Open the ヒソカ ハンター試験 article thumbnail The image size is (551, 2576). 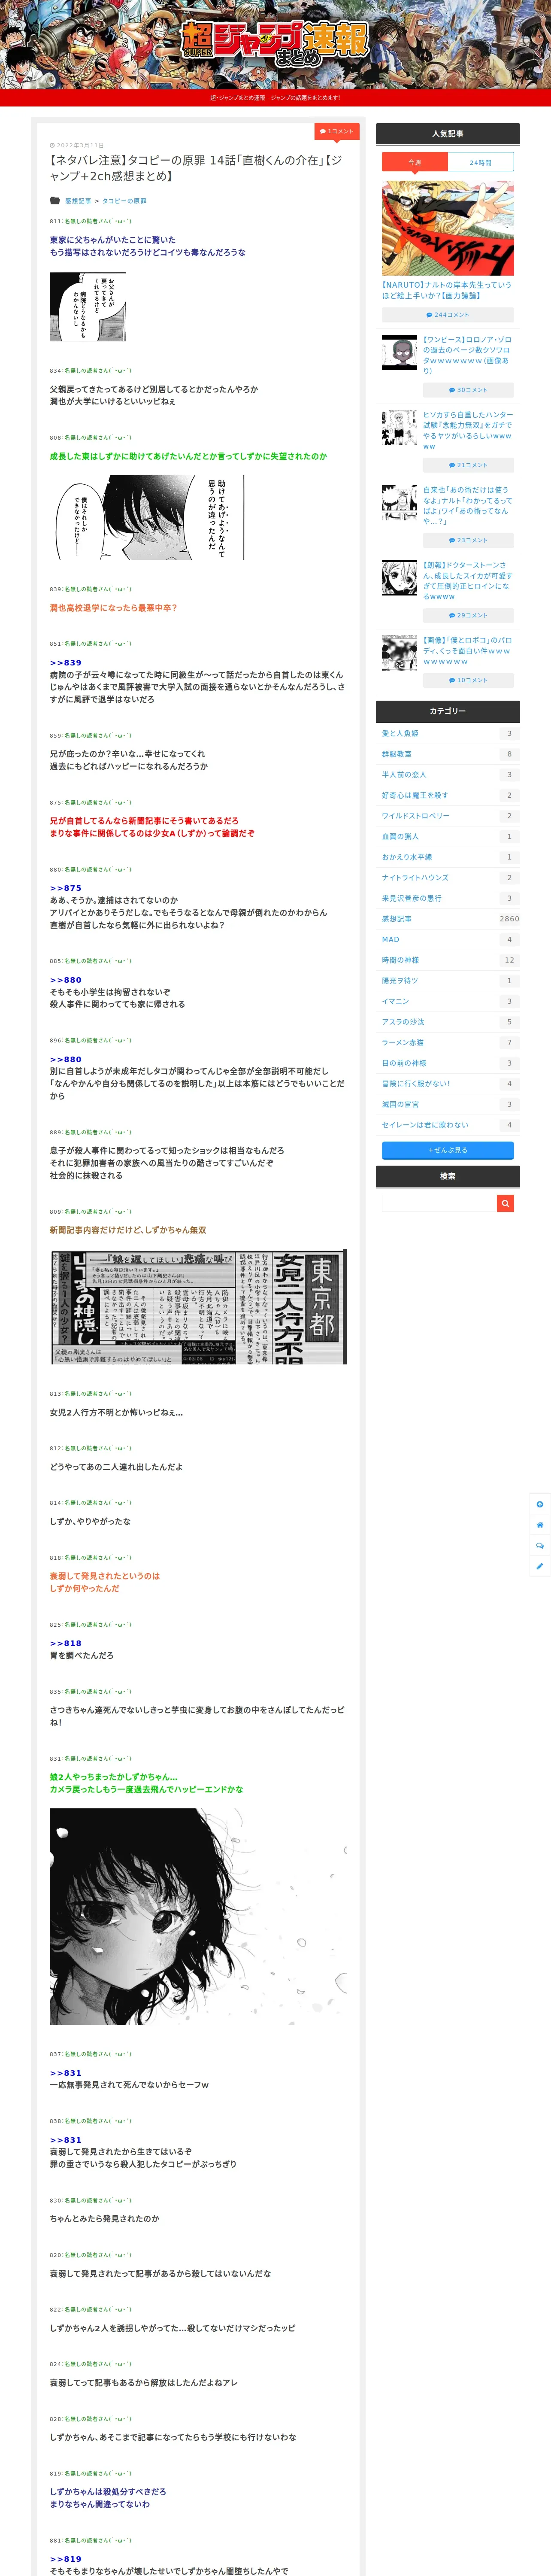tap(399, 428)
